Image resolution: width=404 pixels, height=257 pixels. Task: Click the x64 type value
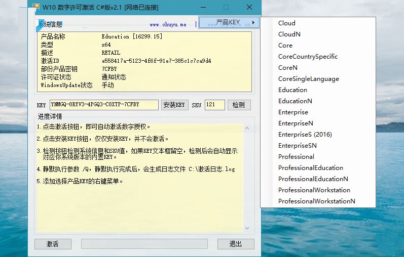pyautogui.click(x=106, y=45)
